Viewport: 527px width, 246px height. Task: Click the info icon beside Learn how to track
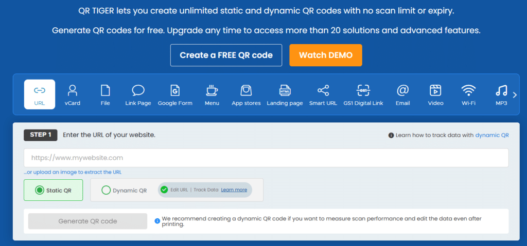click(391, 135)
